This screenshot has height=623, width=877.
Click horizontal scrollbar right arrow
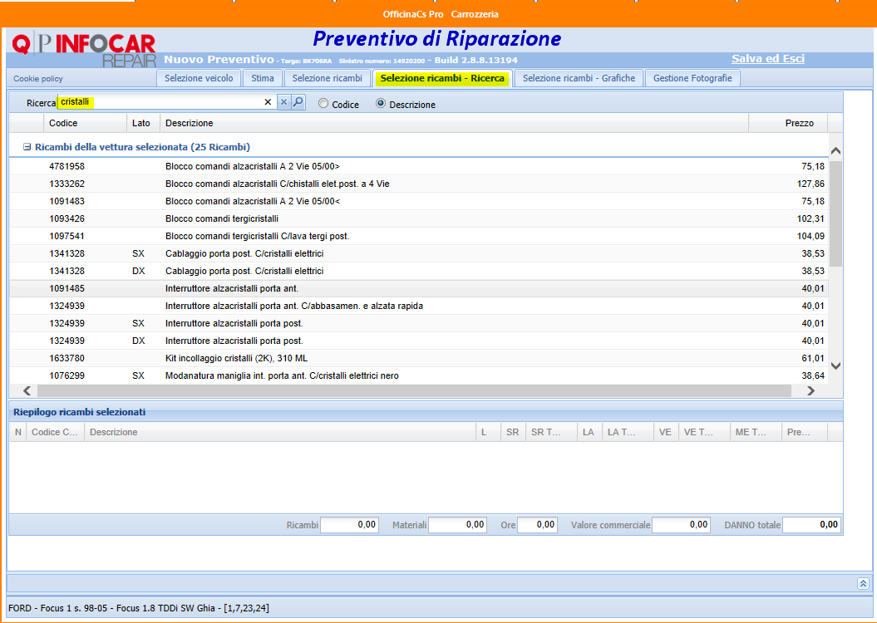point(810,390)
